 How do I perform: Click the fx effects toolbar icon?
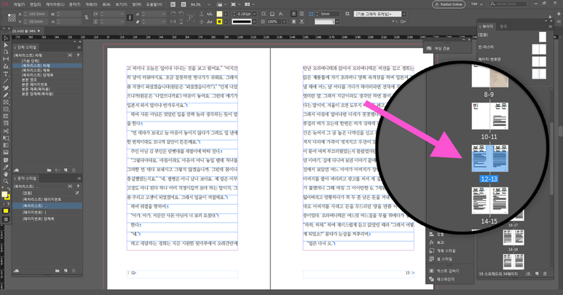click(281, 14)
